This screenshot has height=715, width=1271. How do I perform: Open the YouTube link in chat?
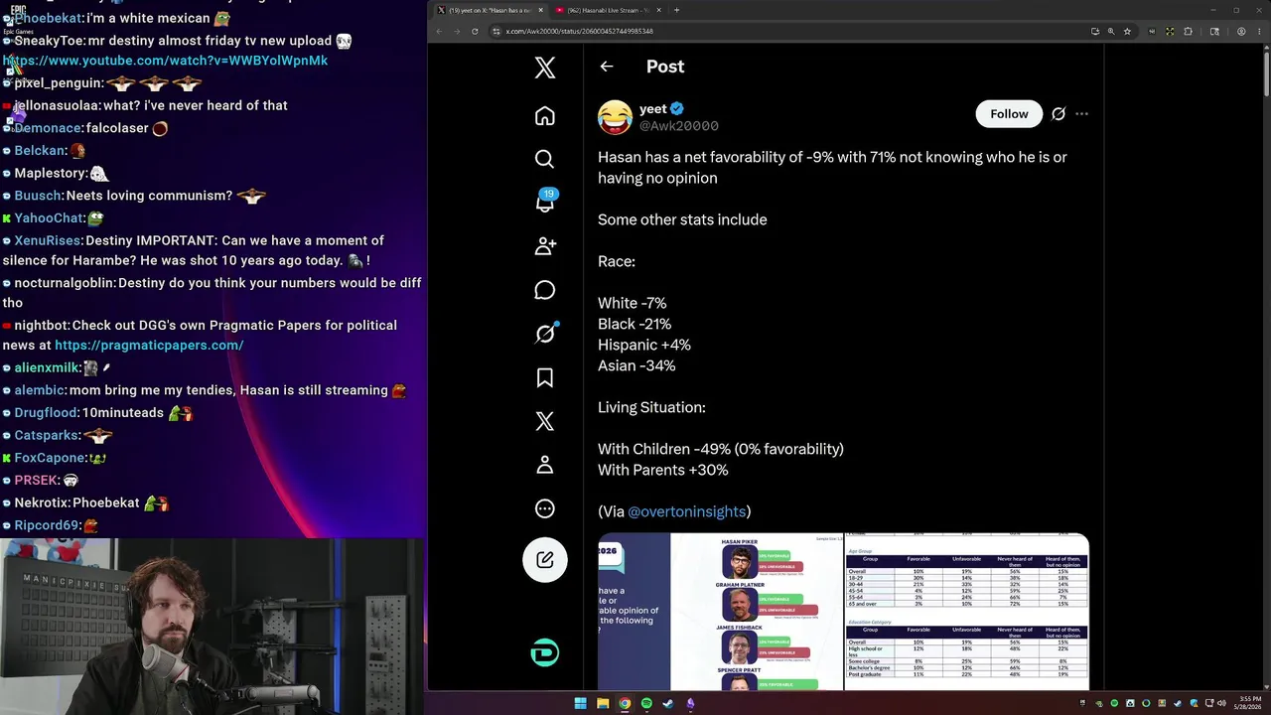[165, 61]
